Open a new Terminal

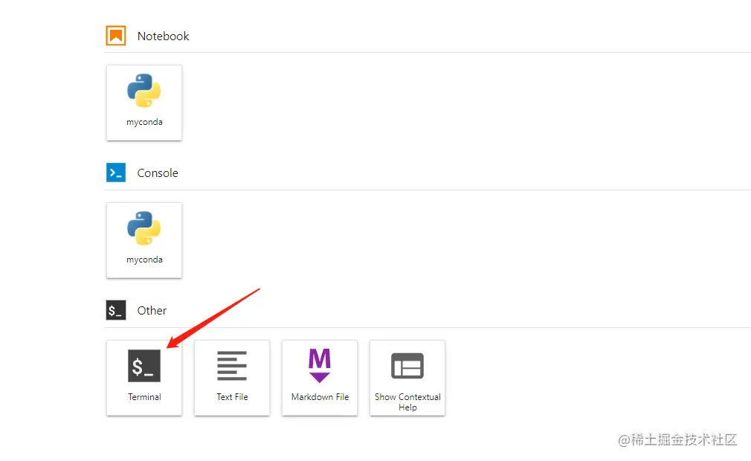coord(144,378)
